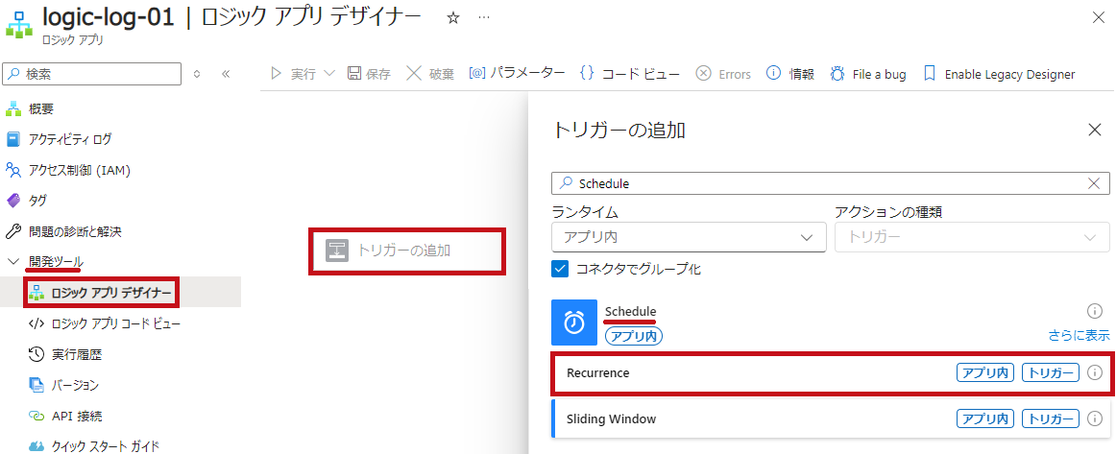1116x454 pixels.
Task: Click Enable Legacy Designer
Action: (x=999, y=74)
